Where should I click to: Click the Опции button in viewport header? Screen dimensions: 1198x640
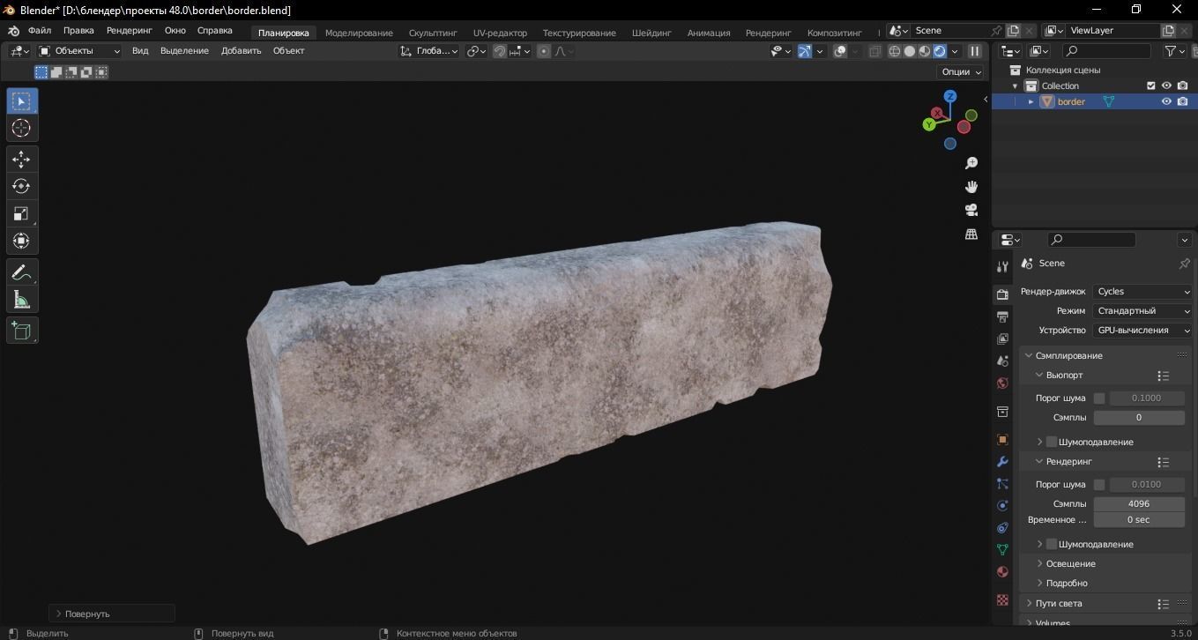[x=962, y=72]
